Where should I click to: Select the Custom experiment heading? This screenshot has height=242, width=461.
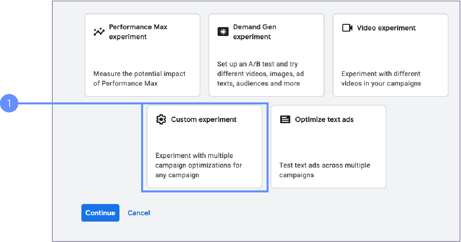click(x=204, y=120)
